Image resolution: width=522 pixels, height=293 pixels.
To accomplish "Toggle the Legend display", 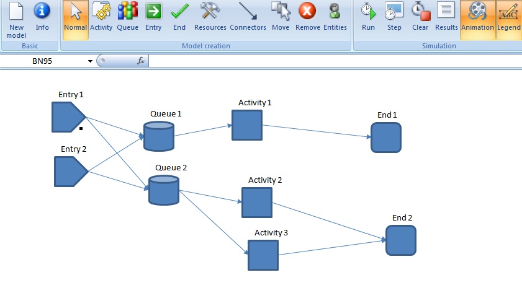I will 509,19.
